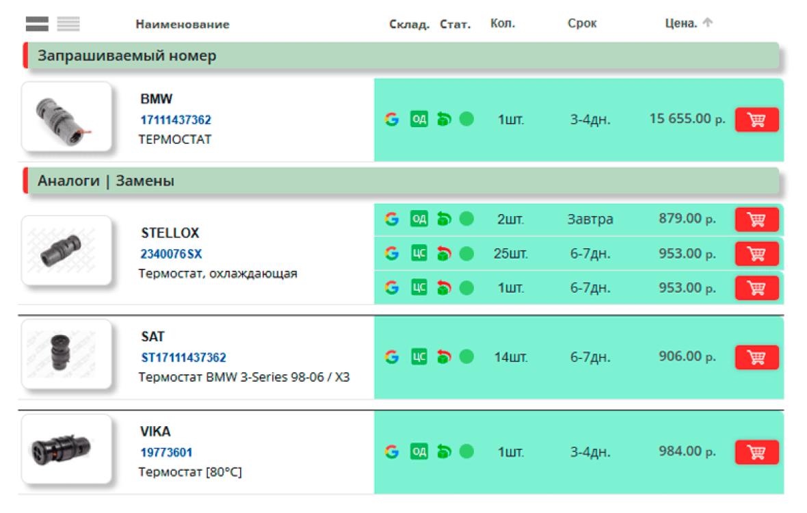Click the Запрашиваемый номер section header
This screenshot has width=807, height=513.
point(401,55)
